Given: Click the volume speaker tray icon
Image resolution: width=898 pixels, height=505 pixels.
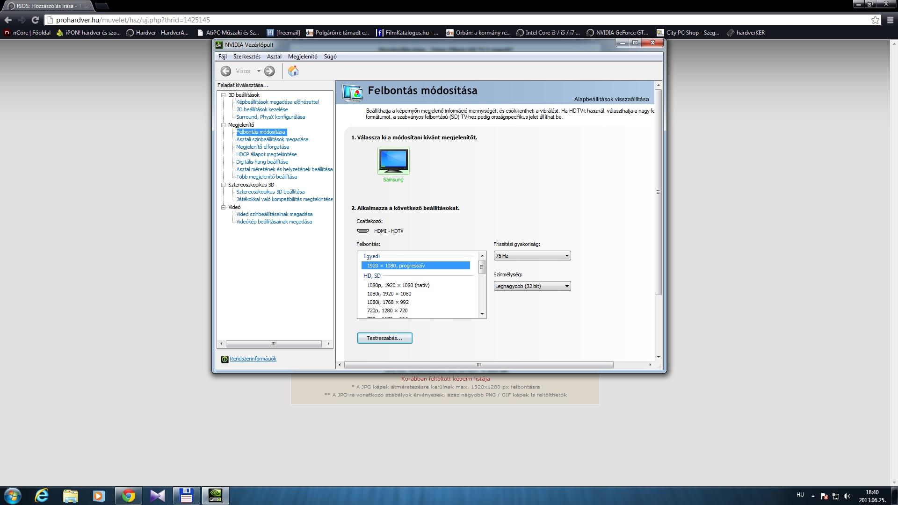Looking at the screenshot, I should (x=847, y=496).
